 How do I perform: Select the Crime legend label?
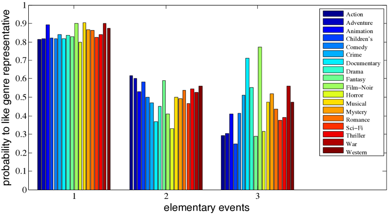point(354,54)
